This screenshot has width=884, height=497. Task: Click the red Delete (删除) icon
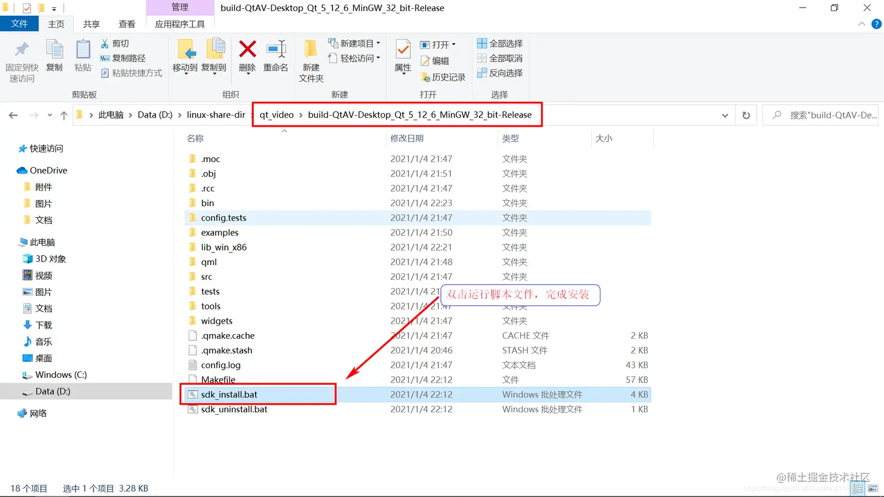[x=247, y=50]
